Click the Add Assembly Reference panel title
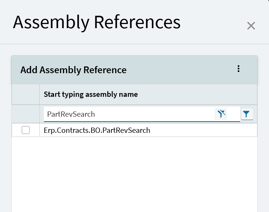 click(74, 70)
